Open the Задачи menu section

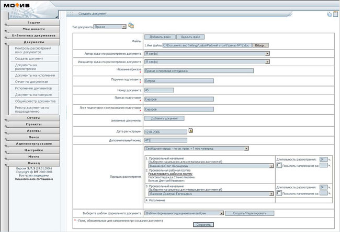pos(33,23)
